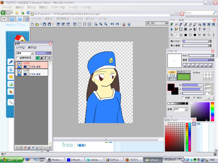Select the hollow circle shape

pos(190,35)
